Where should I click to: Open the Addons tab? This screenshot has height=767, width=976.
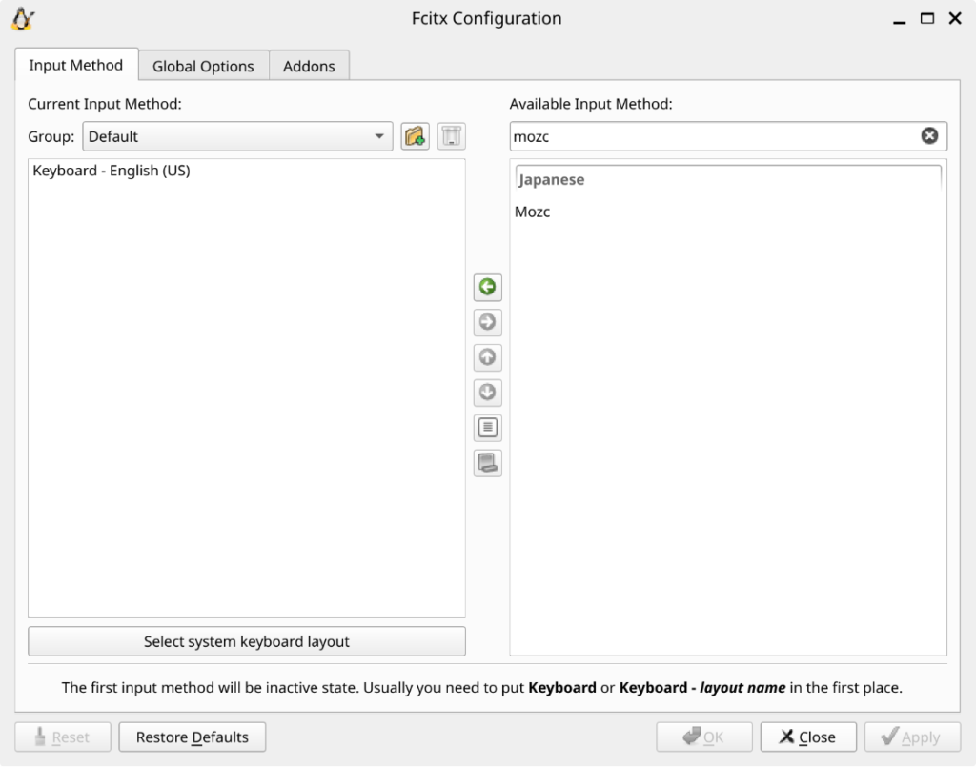(309, 66)
